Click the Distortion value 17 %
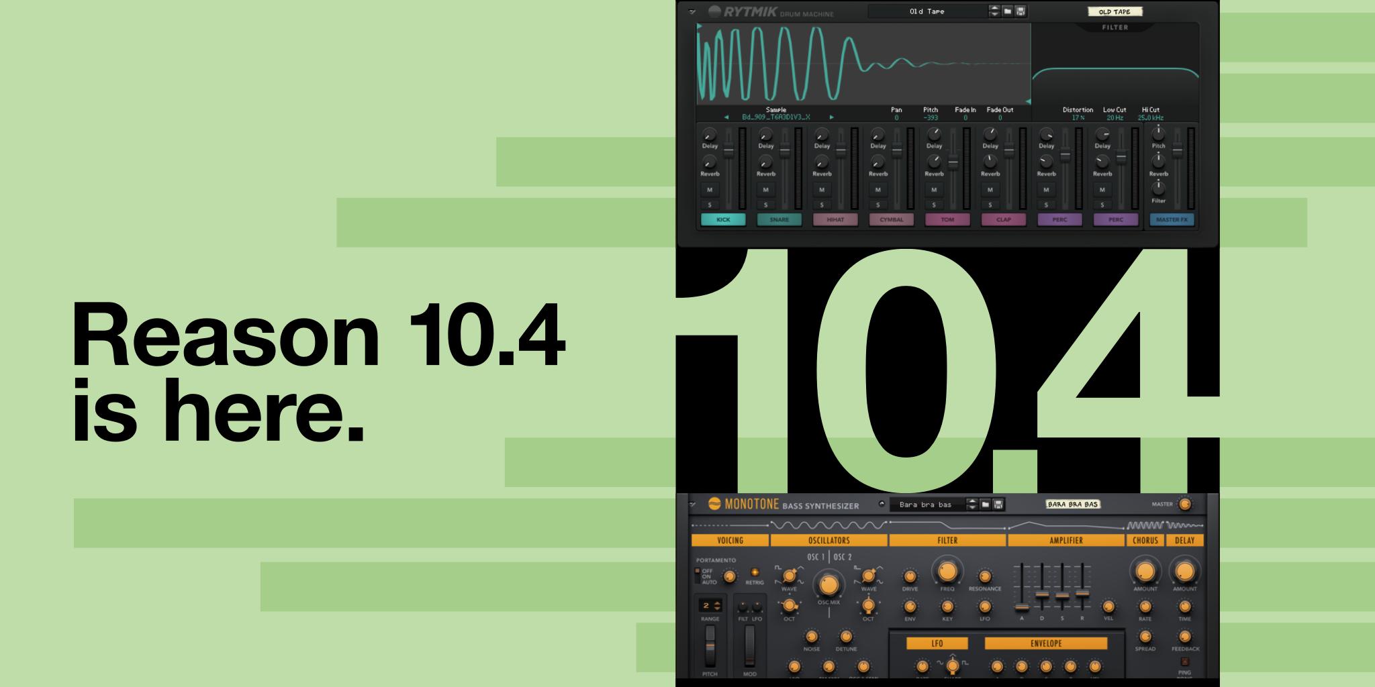Screen dimensions: 1375x687 click(1078, 118)
